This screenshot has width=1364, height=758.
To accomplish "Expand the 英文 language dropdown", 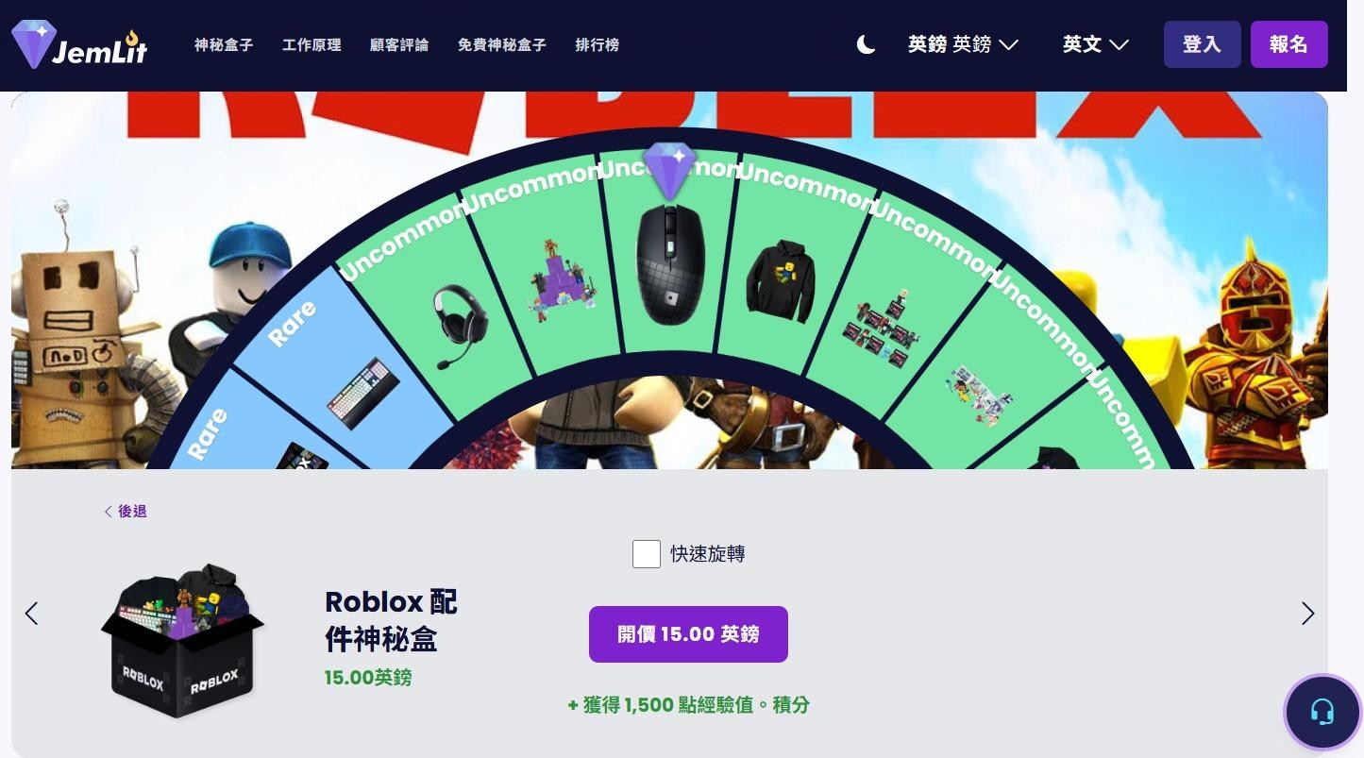I will click(x=1095, y=44).
